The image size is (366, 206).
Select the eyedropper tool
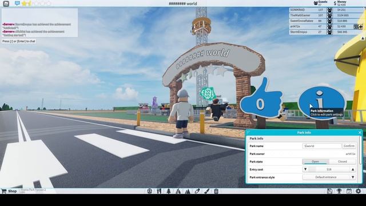click(197, 191)
